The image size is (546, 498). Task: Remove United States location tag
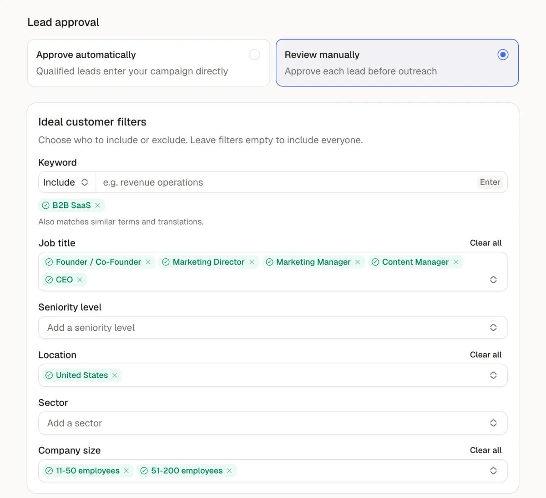(115, 375)
